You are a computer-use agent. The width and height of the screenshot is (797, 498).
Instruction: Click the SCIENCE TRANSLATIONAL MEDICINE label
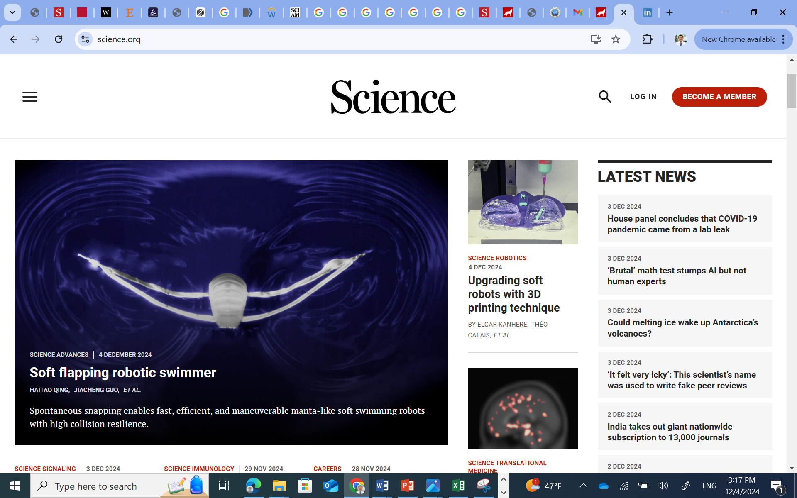coord(507,466)
